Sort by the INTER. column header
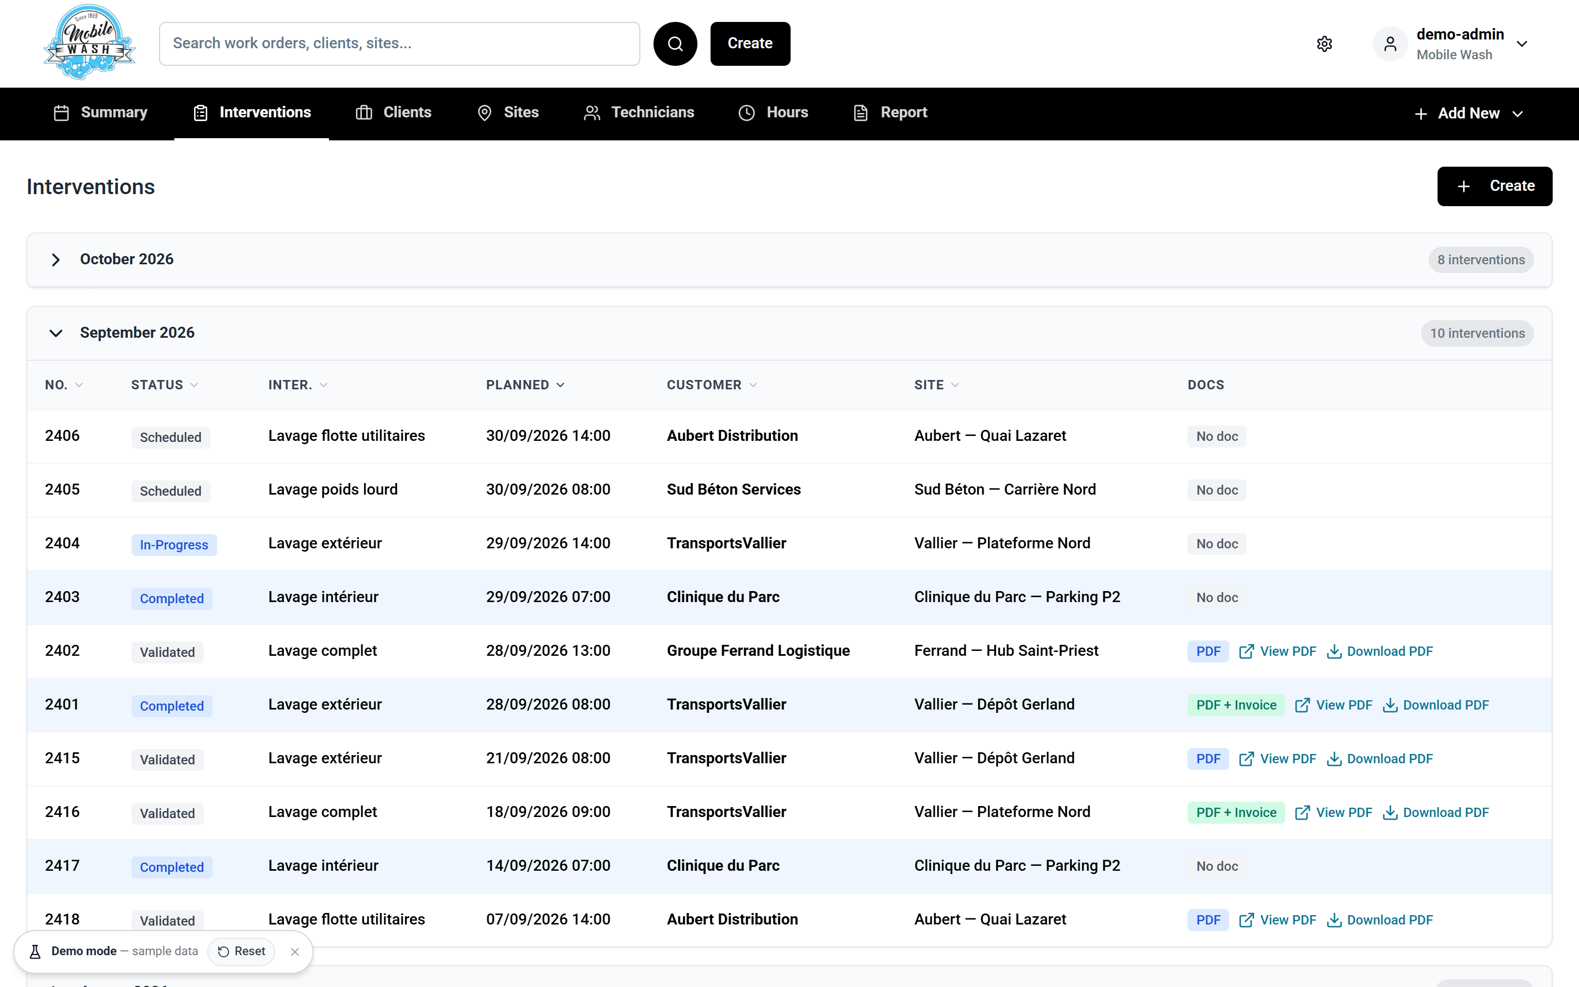This screenshot has width=1579, height=987. coord(298,385)
